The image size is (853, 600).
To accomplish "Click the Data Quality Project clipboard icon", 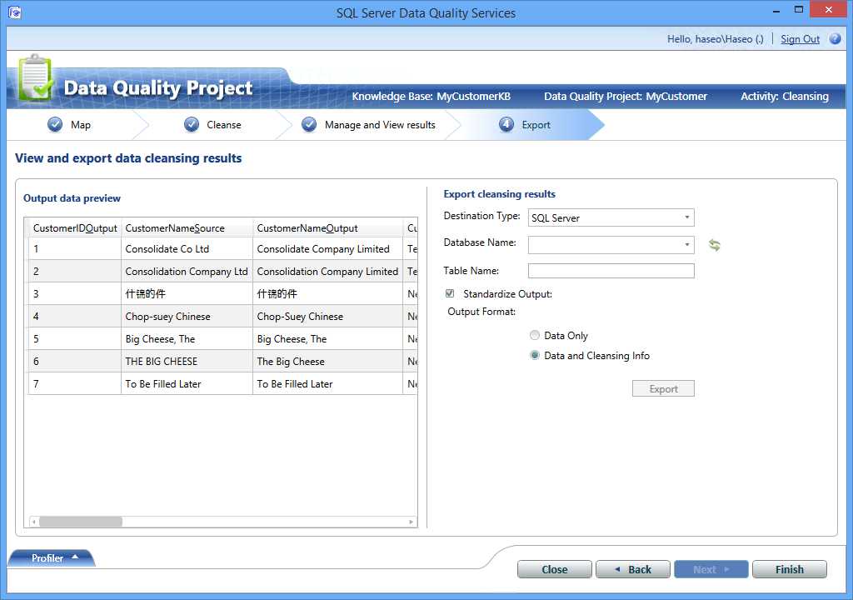I will coord(35,77).
